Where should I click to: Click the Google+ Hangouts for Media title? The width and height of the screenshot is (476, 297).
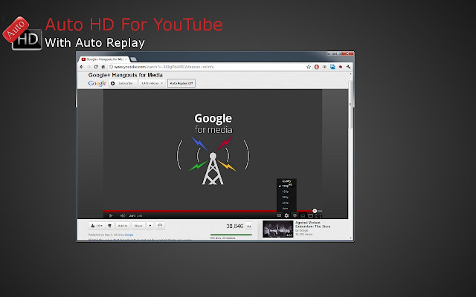[126, 75]
